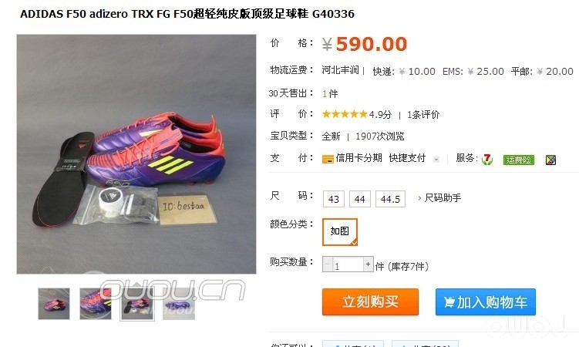Select size 44
The width and height of the screenshot is (579, 347).
[x=360, y=199]
